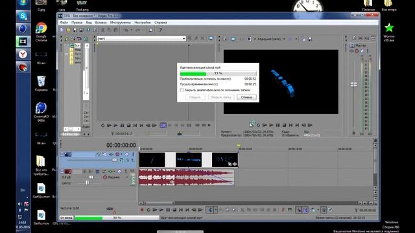The image size is (415, 233).
Task: Open the Настройки menu
Action: [x=143, y=23]
